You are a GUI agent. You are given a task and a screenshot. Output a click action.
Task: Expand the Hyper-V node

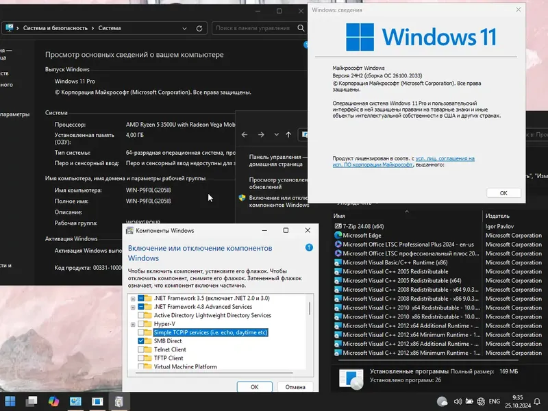[133, 324]
